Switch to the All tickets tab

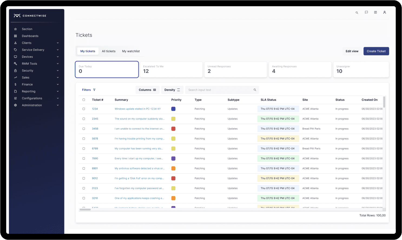[x=108, y=51]
